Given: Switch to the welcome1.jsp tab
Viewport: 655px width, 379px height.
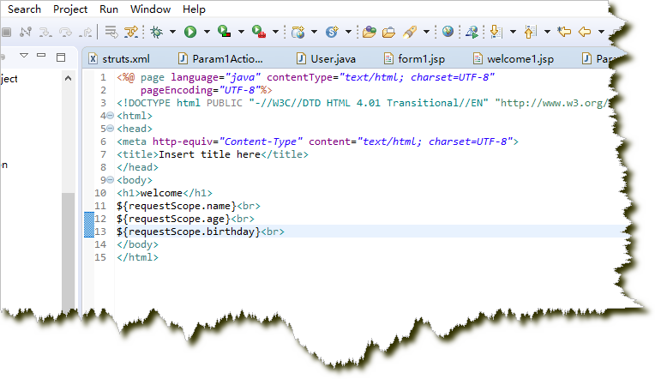Looking at the screenshot, I should click(514, 59).
